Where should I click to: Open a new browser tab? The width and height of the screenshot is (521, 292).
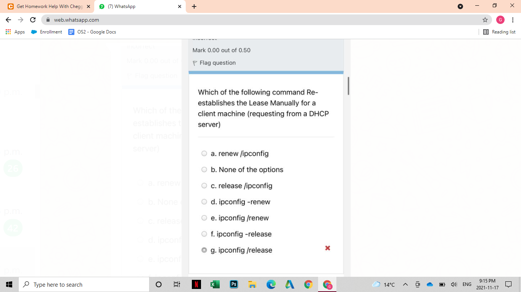click(194, 6)
